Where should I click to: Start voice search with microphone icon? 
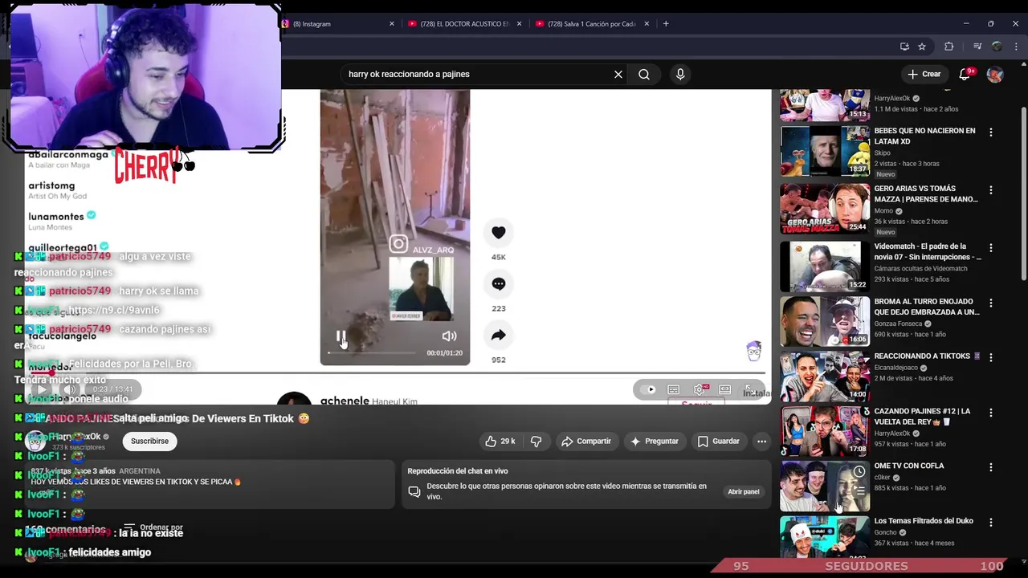[680, 74]
